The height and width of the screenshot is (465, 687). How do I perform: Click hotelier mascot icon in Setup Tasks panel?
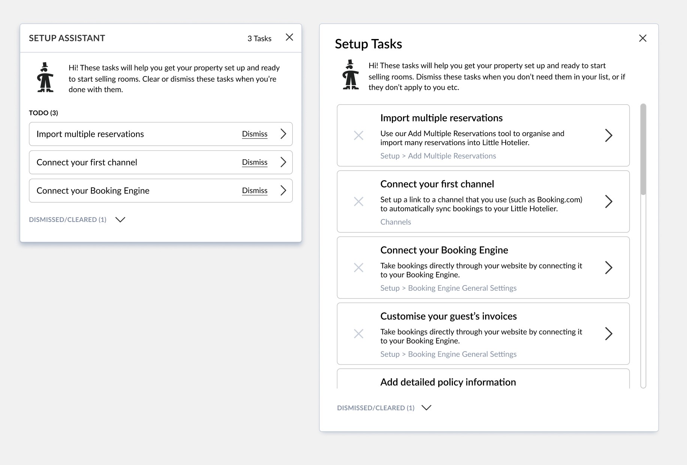(x=351, y=75)
